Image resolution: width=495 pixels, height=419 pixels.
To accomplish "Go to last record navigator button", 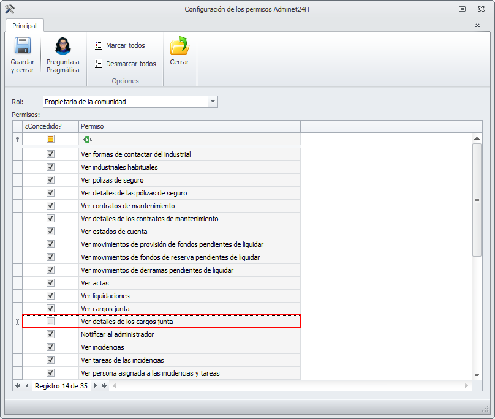I will (105, 386).
